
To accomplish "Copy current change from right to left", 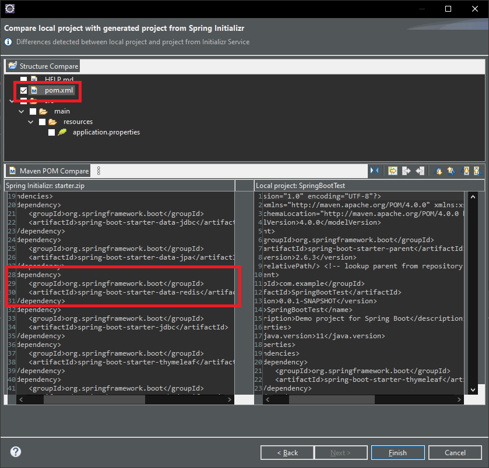I will 420,171.
